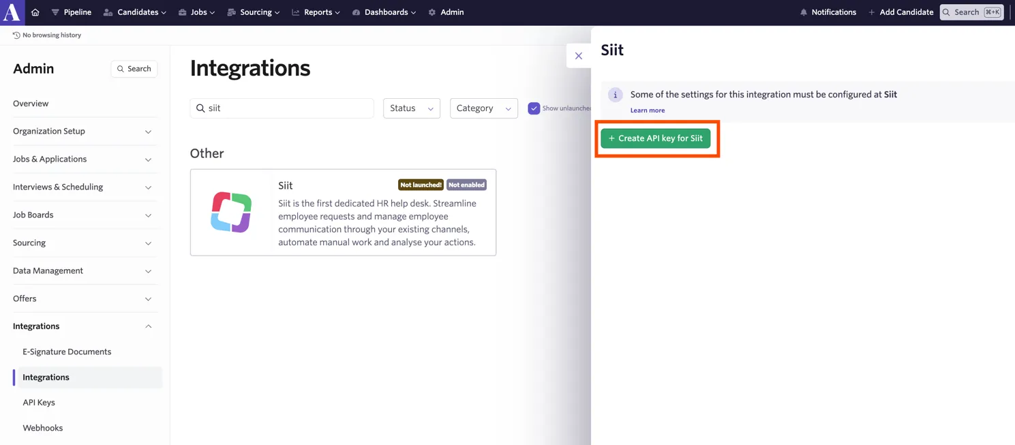Select the Integrations sub-item in the sidebar
1015x445 pixels.
click(x=88, y=378)
